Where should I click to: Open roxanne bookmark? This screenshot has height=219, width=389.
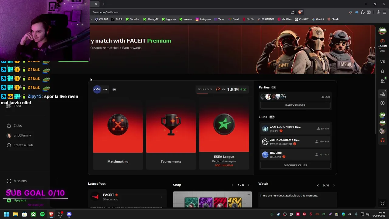point(186,19)
